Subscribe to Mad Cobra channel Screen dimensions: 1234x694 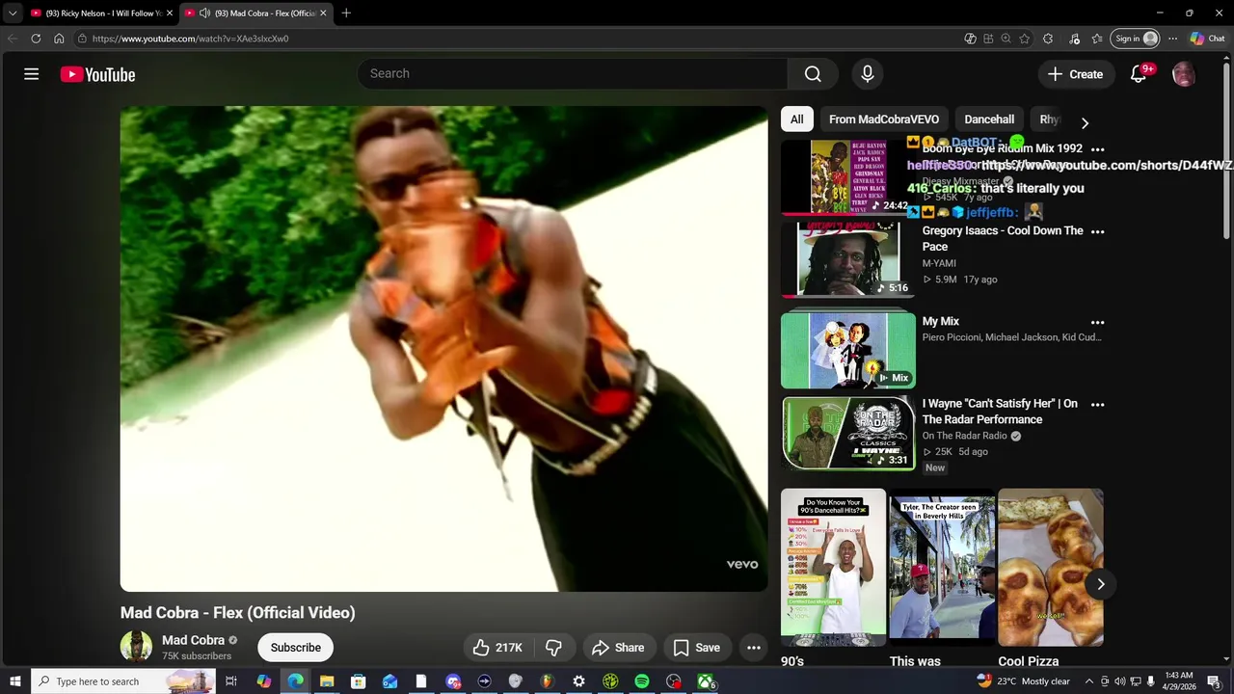point(295,648)
